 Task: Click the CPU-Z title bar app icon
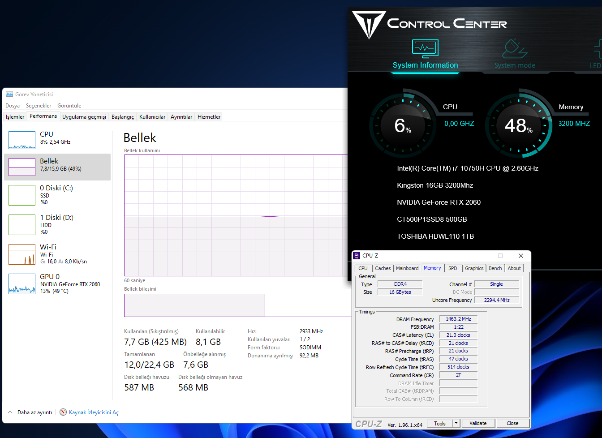click(x=357, y=256)
